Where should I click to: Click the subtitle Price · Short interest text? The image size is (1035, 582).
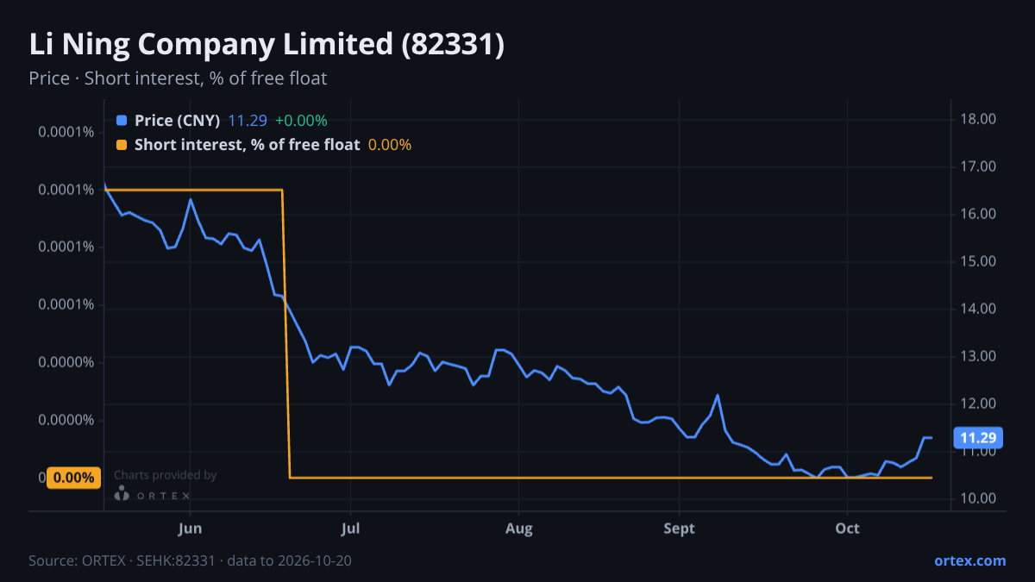click(x=178, y=78)
